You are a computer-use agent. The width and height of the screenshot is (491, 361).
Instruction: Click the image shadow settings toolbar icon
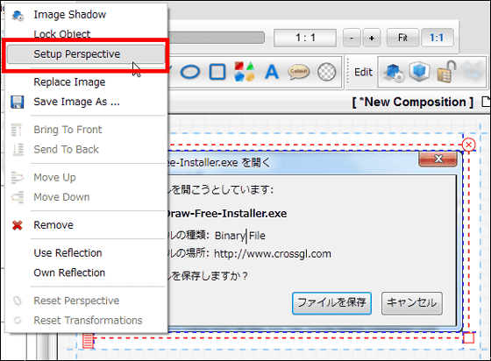click(x=394, y=72)
